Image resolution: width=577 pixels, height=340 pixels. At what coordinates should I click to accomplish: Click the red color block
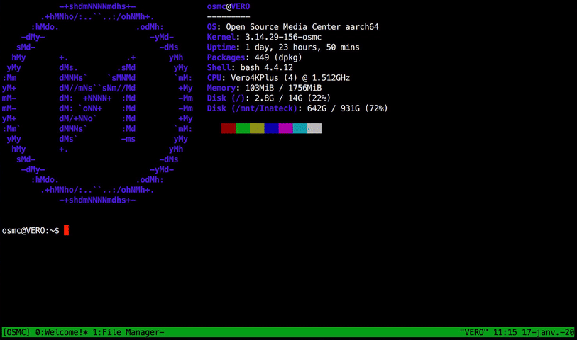click(228, 128)
